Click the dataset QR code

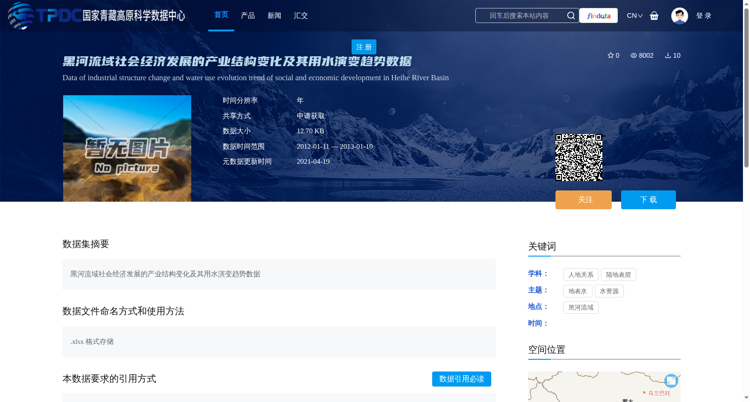(579, 158)
